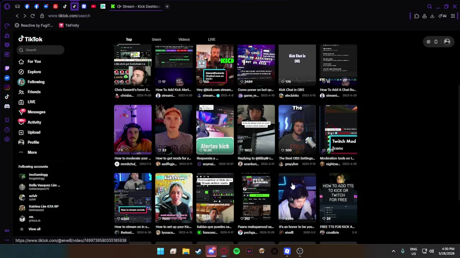Open the browser extensions puzzle icon
This screenshot has height=258, width=460.
click(417, 16)
